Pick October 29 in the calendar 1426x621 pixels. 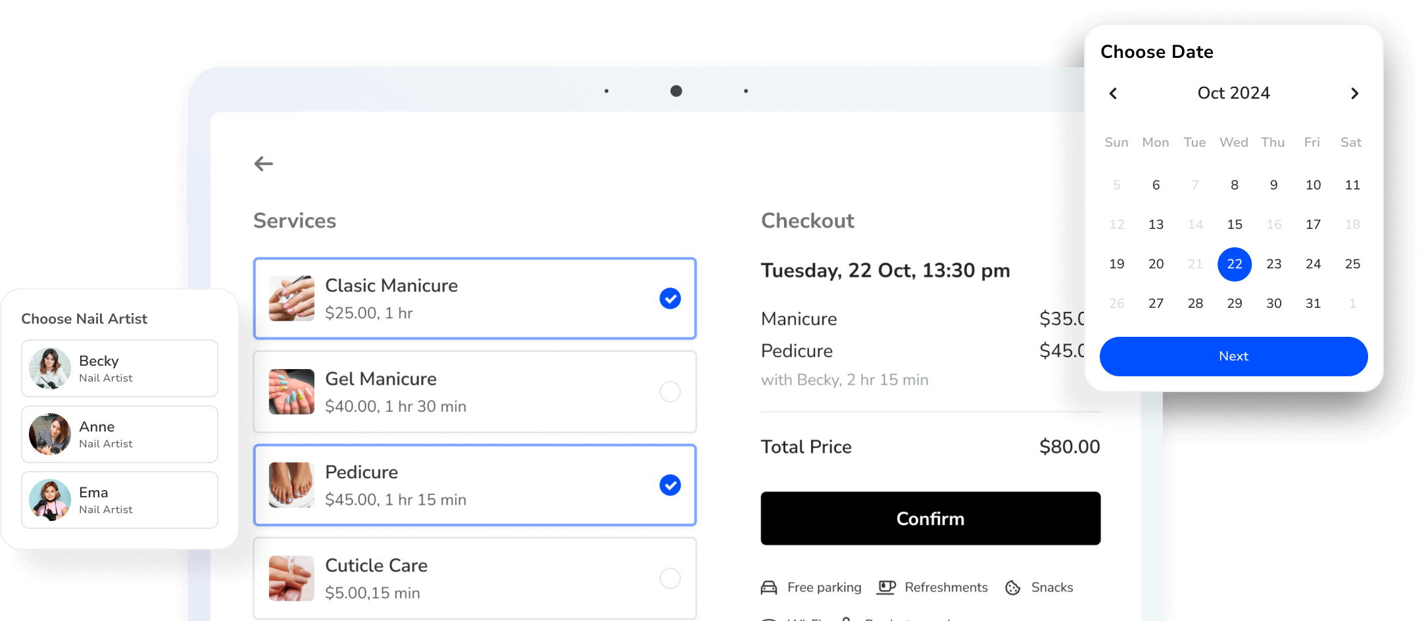tap(1234, 303)
